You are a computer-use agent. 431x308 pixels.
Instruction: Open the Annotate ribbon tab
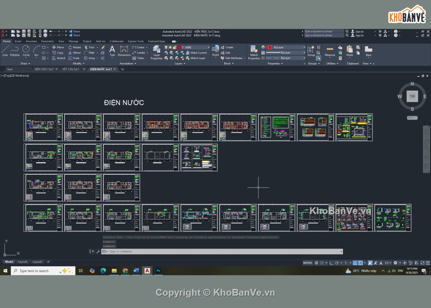pyautogui.click(x=31, y=41)
